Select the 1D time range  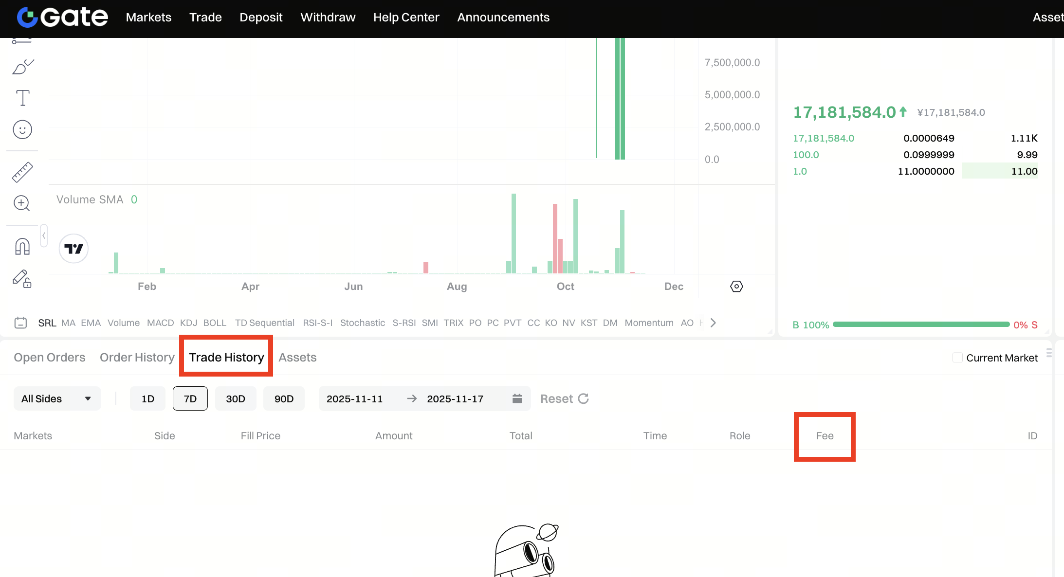[x=147, y=399]
